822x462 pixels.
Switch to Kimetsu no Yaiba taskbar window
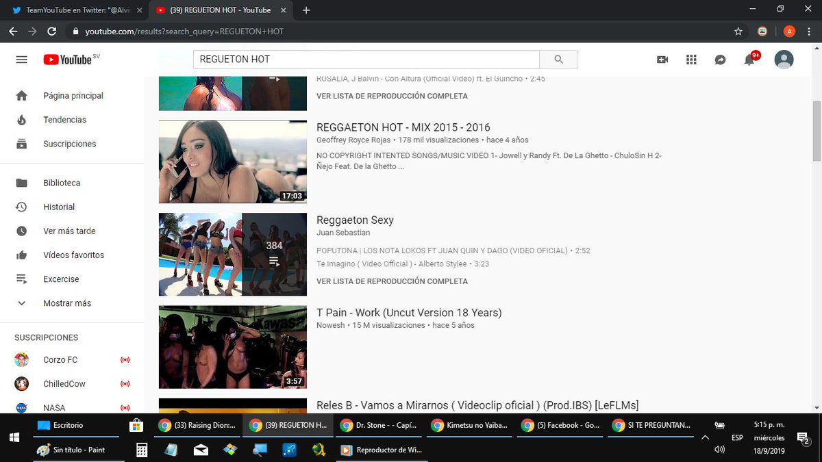pyautogui.click(x=470, y=425)
